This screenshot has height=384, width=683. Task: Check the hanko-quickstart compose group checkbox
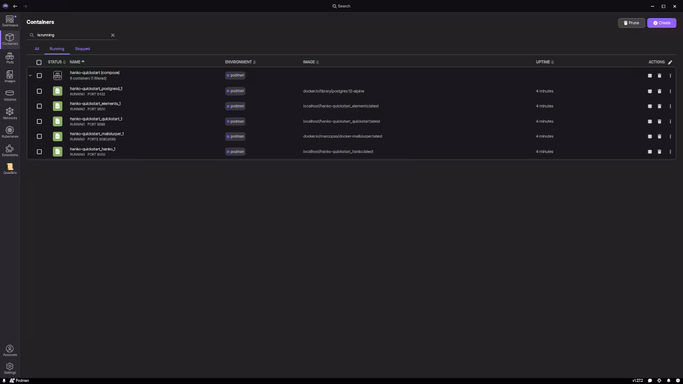pyautogui.click(x=39, y=76)
